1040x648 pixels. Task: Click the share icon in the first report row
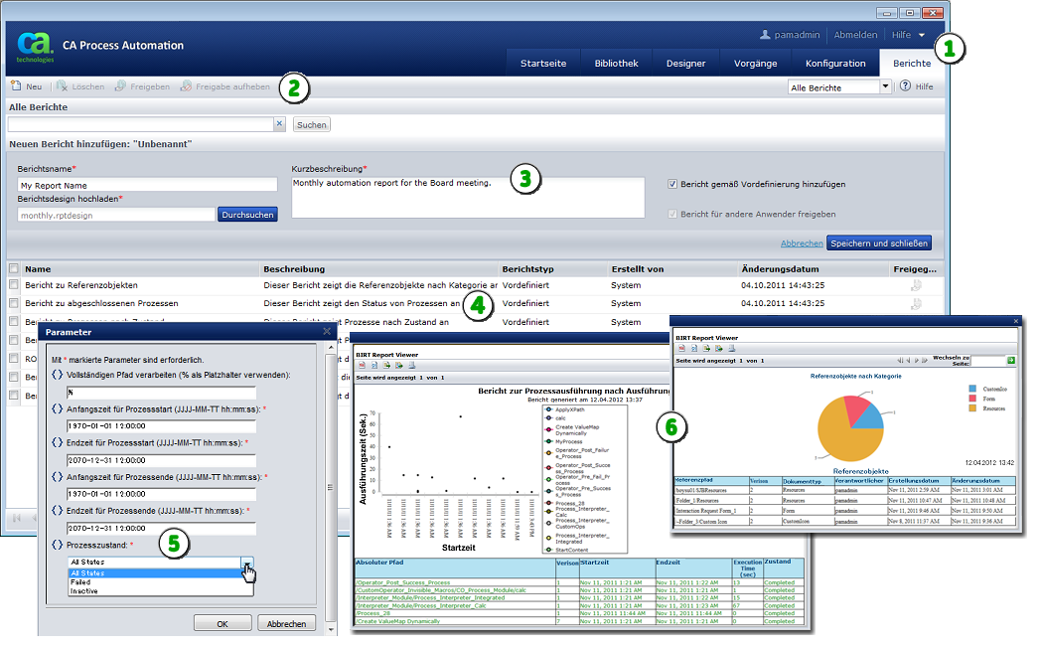[916, 285]
